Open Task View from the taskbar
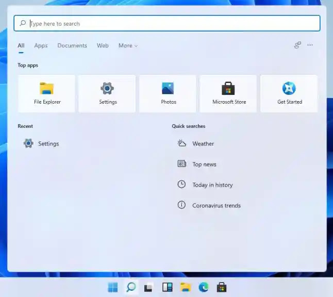This screenshot has height=297, width=333. 148,287
